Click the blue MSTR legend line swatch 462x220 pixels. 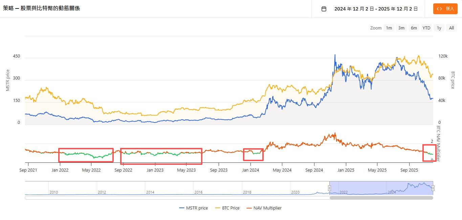coord(182,208)
